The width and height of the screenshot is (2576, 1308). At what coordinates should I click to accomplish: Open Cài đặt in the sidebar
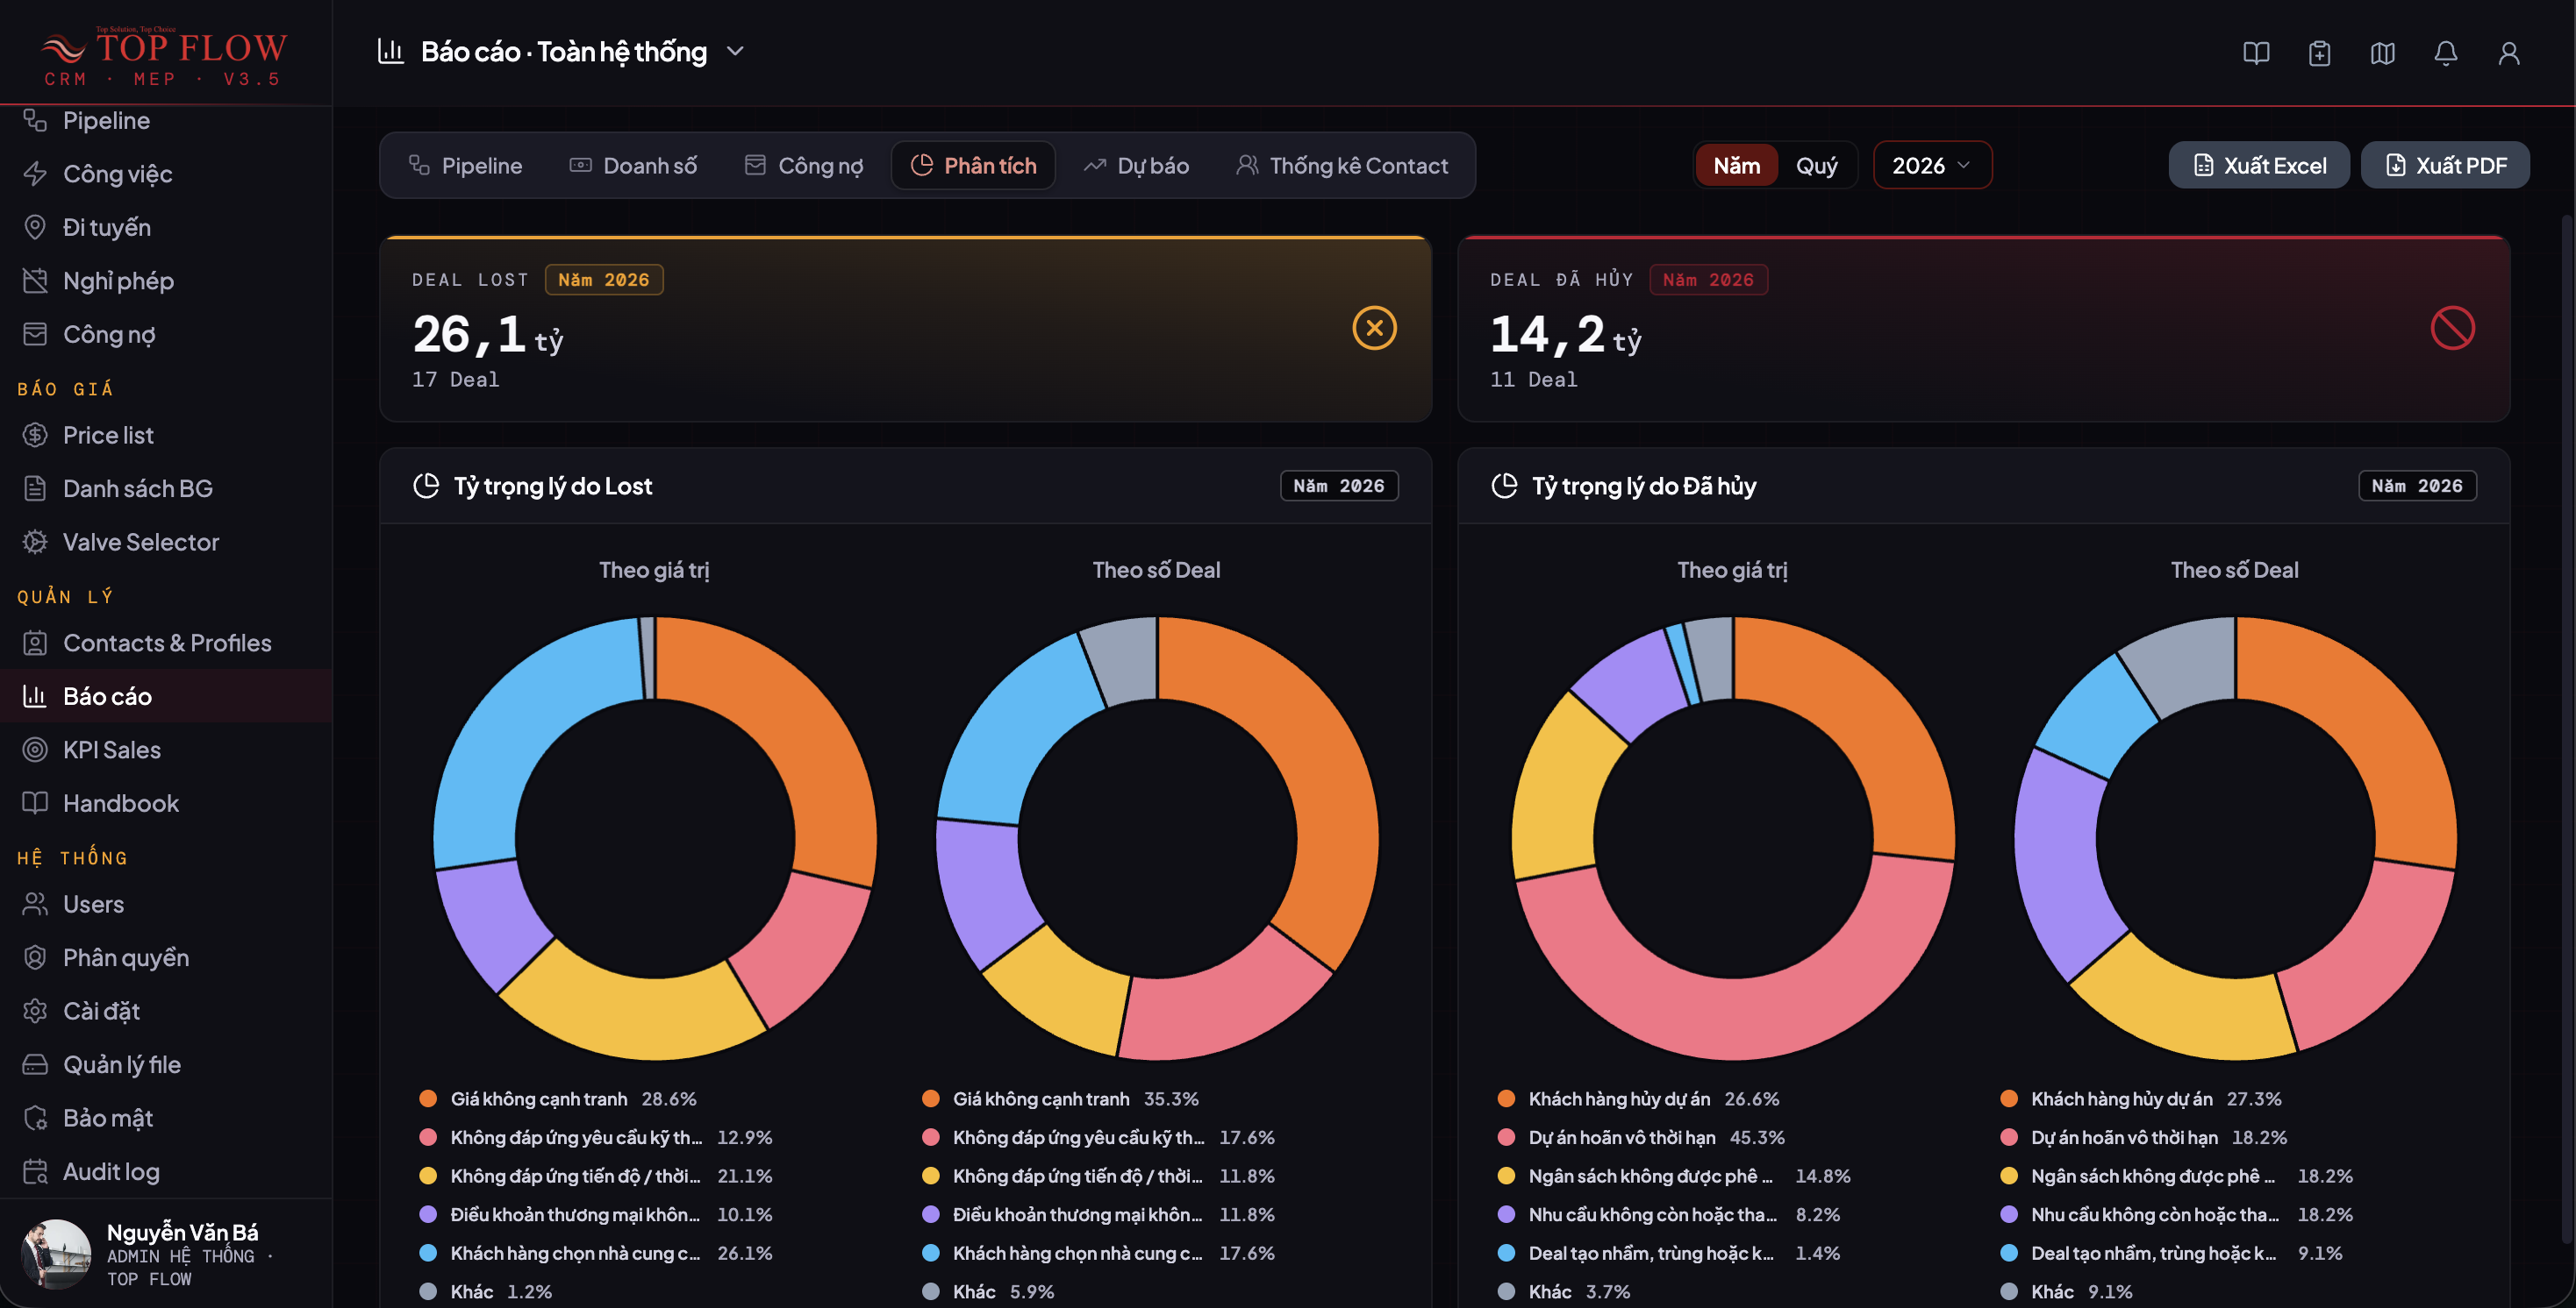(x=166, y=1010)
